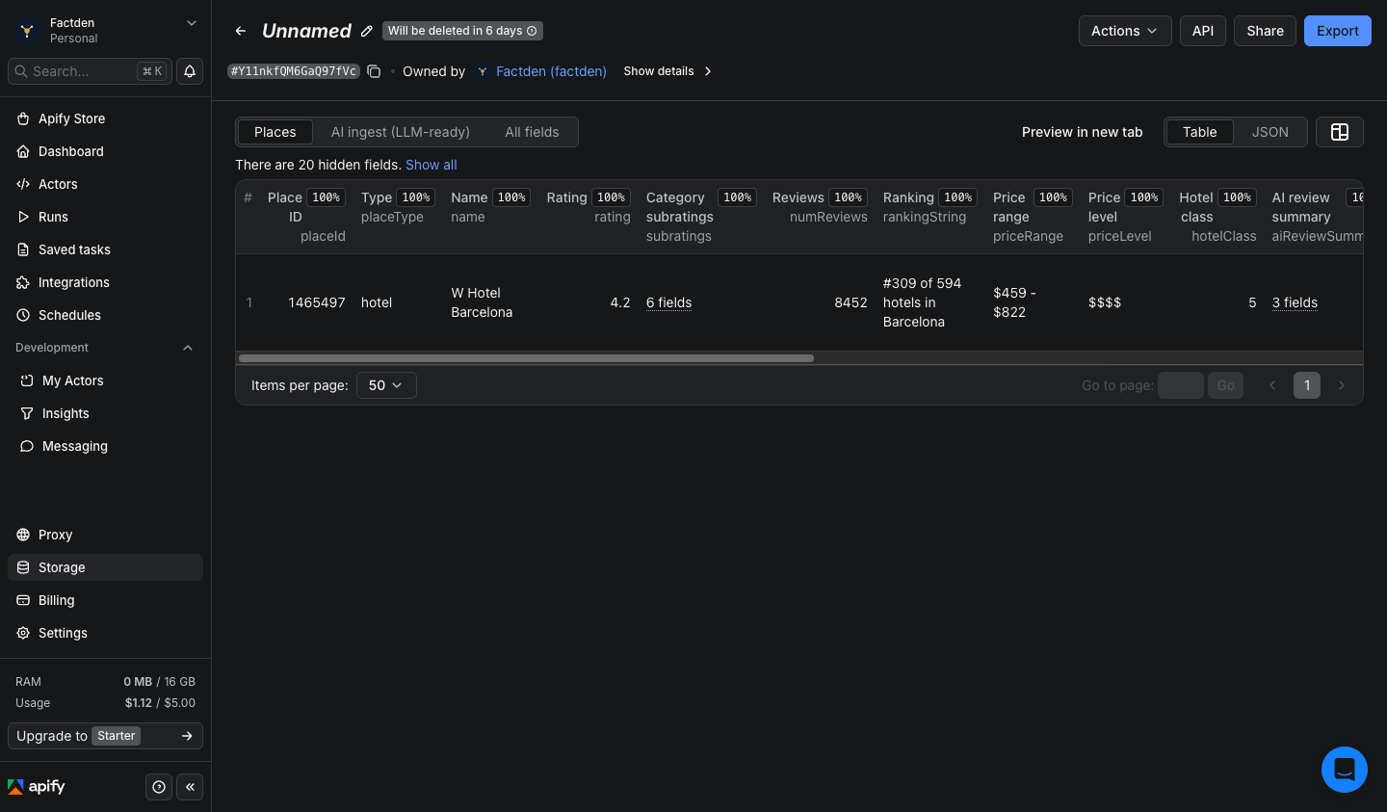Open the chat support bubble
This screenshot has height=812, width=1387.
(1345, 770)
